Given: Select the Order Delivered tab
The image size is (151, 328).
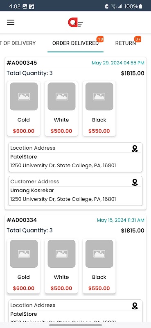Looking at the screenshot, I should pyautogui.click(x=75, y=43).
